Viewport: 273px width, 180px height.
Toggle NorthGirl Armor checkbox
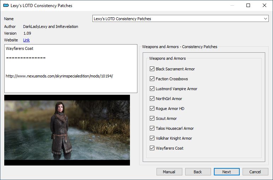(152, 99)
